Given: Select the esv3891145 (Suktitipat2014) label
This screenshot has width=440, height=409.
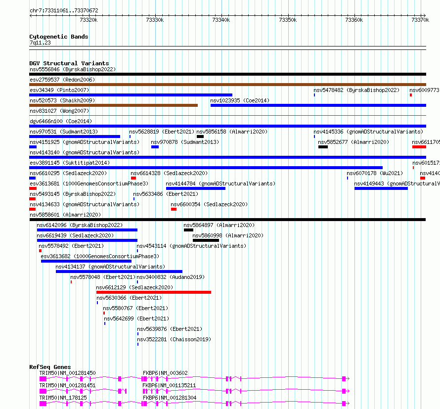Looking at the screenshot, I should click(70, 163).
